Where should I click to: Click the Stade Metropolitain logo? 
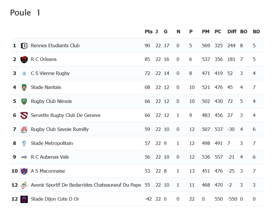point(24,144)
